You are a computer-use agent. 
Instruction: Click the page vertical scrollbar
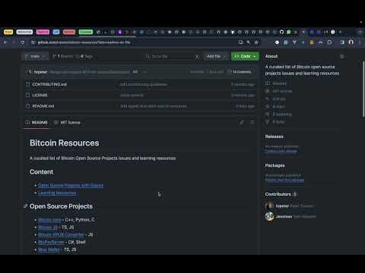click(363, 89)
